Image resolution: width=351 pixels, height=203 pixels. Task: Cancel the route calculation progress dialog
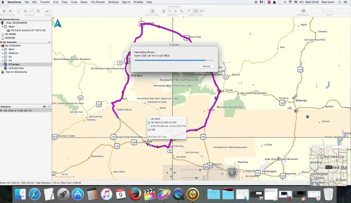[207, 66]
